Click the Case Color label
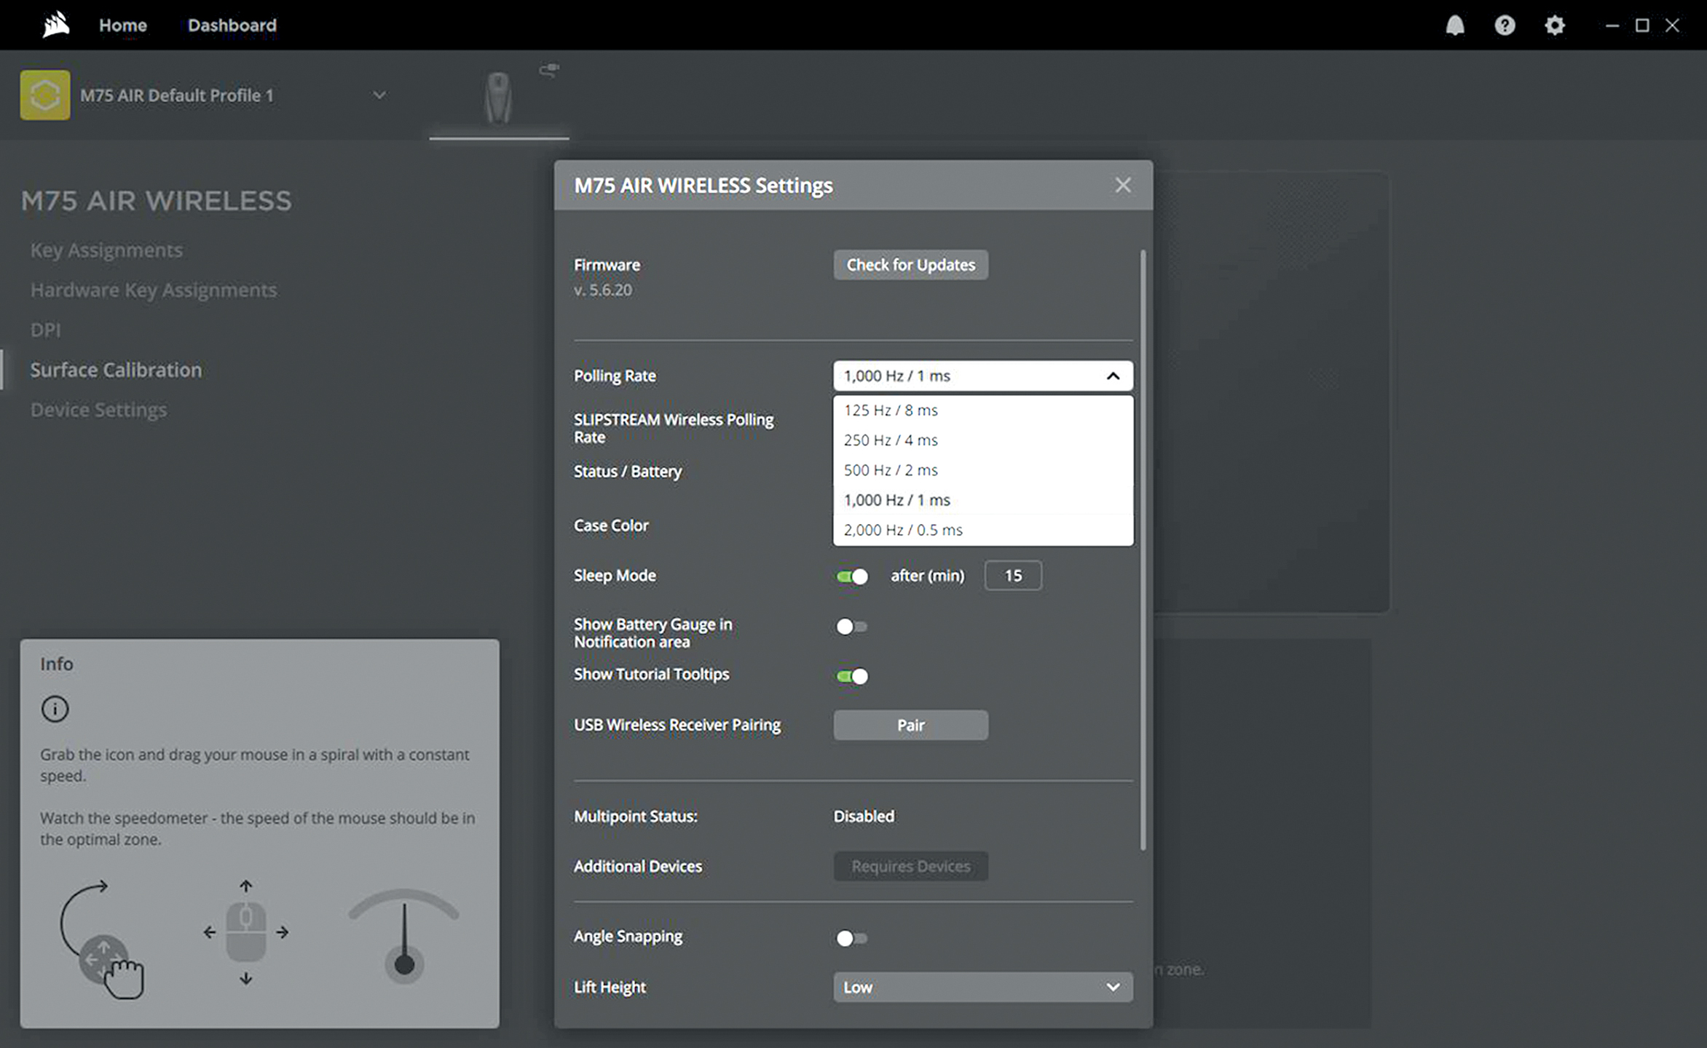Viewport: 1707px width, 1048px height. point(611,525)
